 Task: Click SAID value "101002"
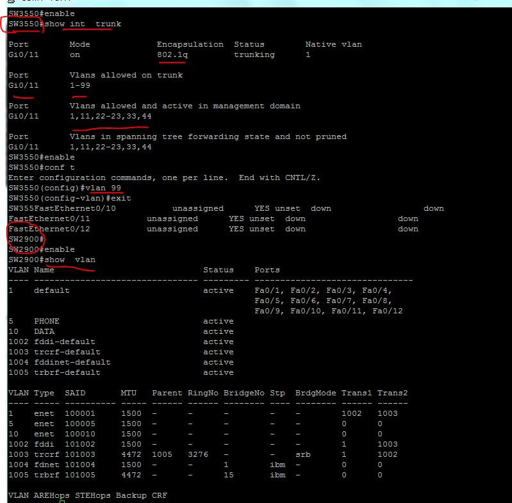[x=80, y=444]
